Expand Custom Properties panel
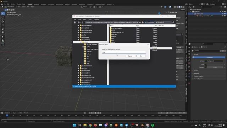Screen dimensions: 227x128 (198, 79)
